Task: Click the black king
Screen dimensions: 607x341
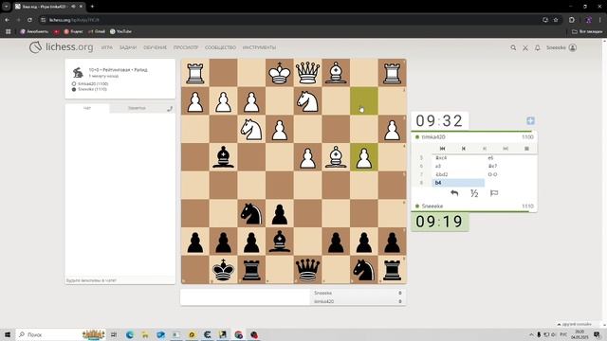Action: [x=223, y=269]
